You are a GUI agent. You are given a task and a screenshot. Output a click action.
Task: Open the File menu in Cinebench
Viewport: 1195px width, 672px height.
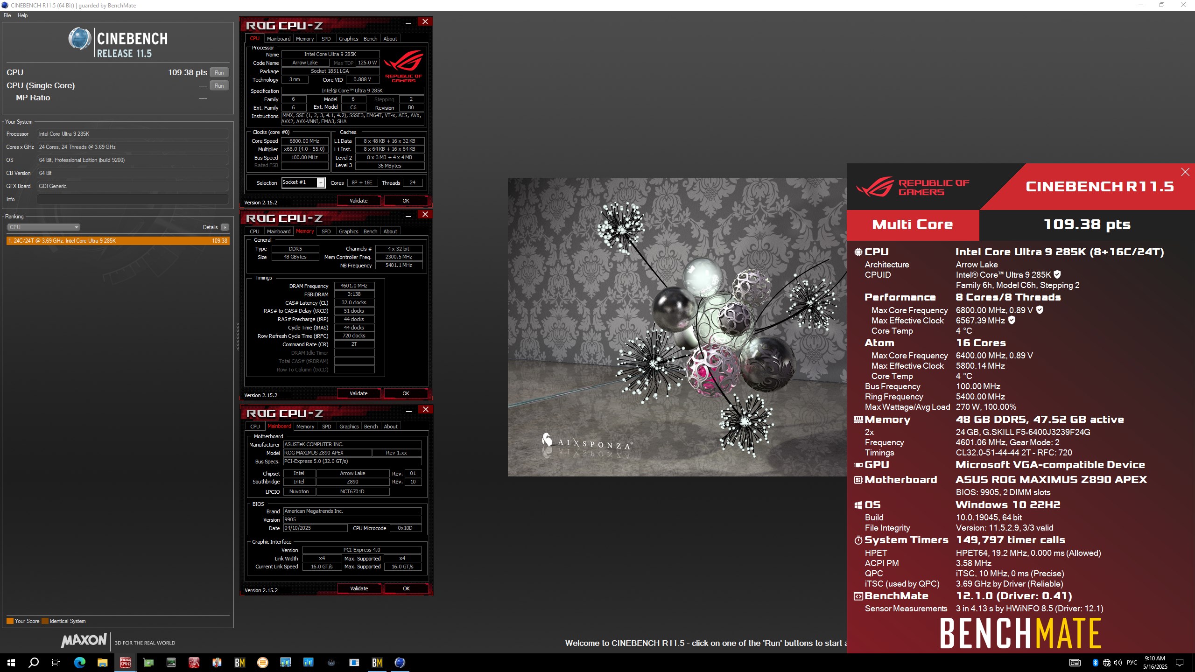7,15
